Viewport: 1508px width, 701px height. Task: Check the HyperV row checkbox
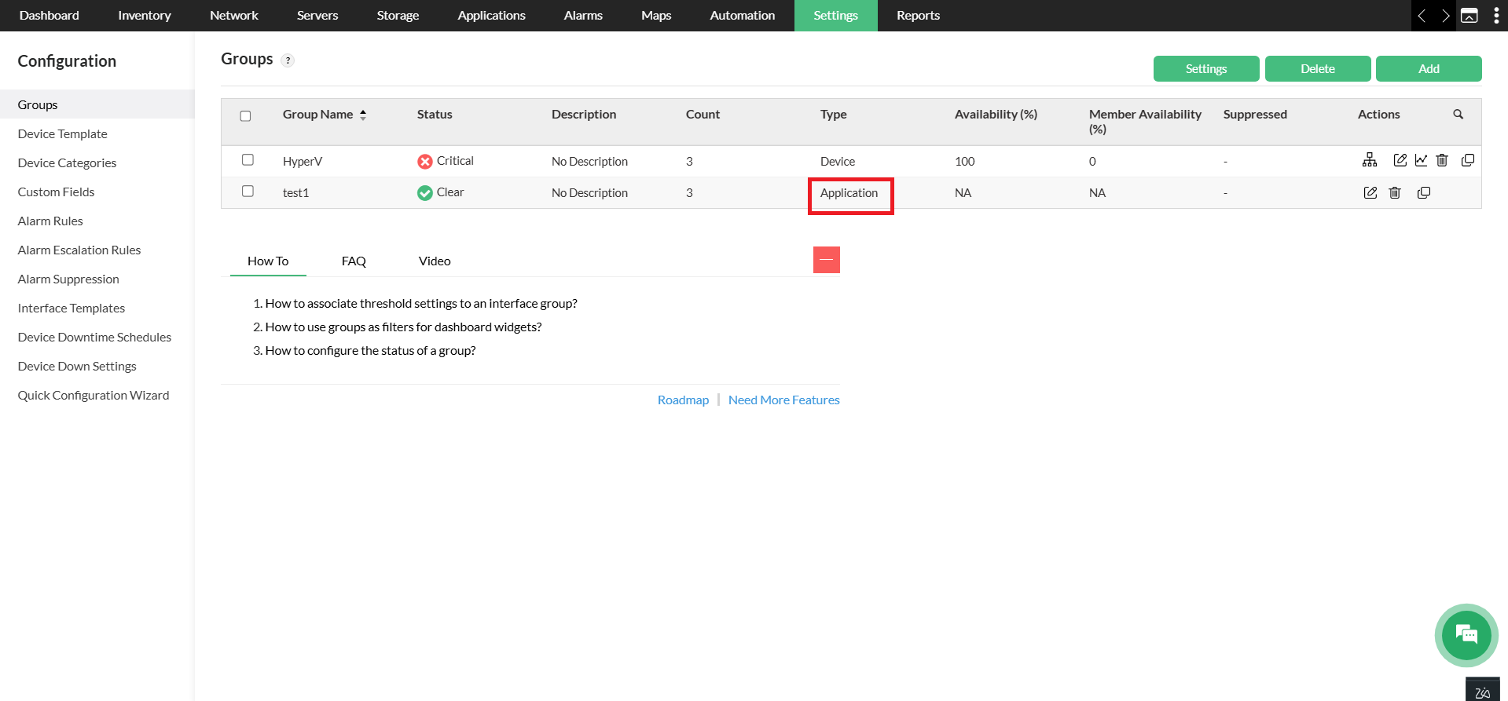pyautogui.click(x=248, y=160)
